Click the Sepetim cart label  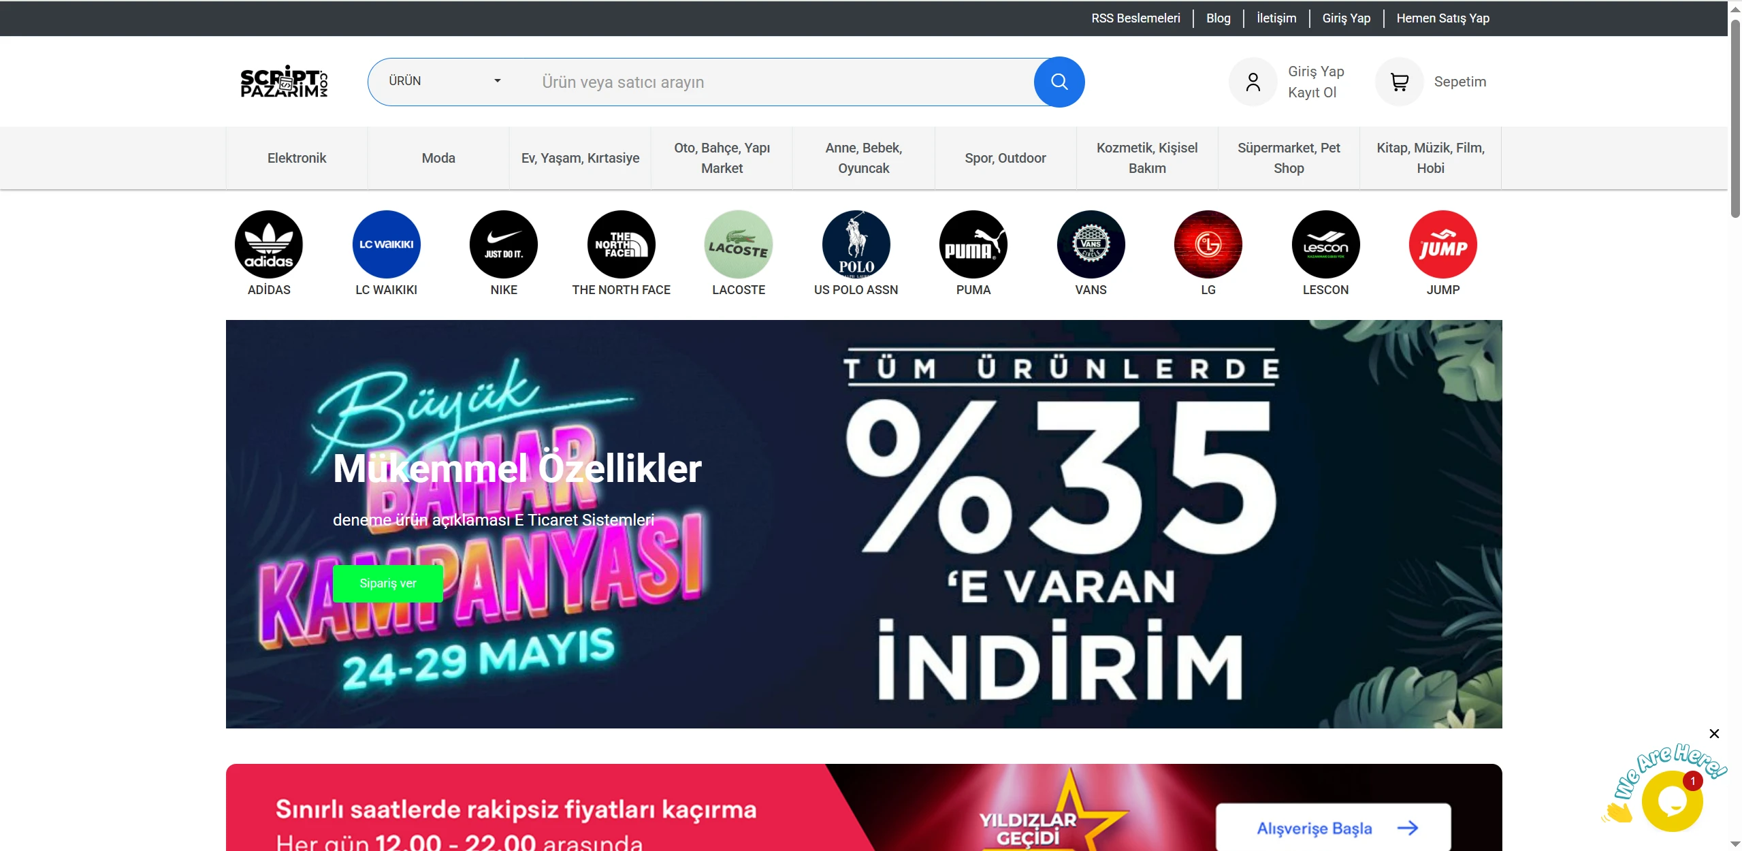coord(1460,82)
